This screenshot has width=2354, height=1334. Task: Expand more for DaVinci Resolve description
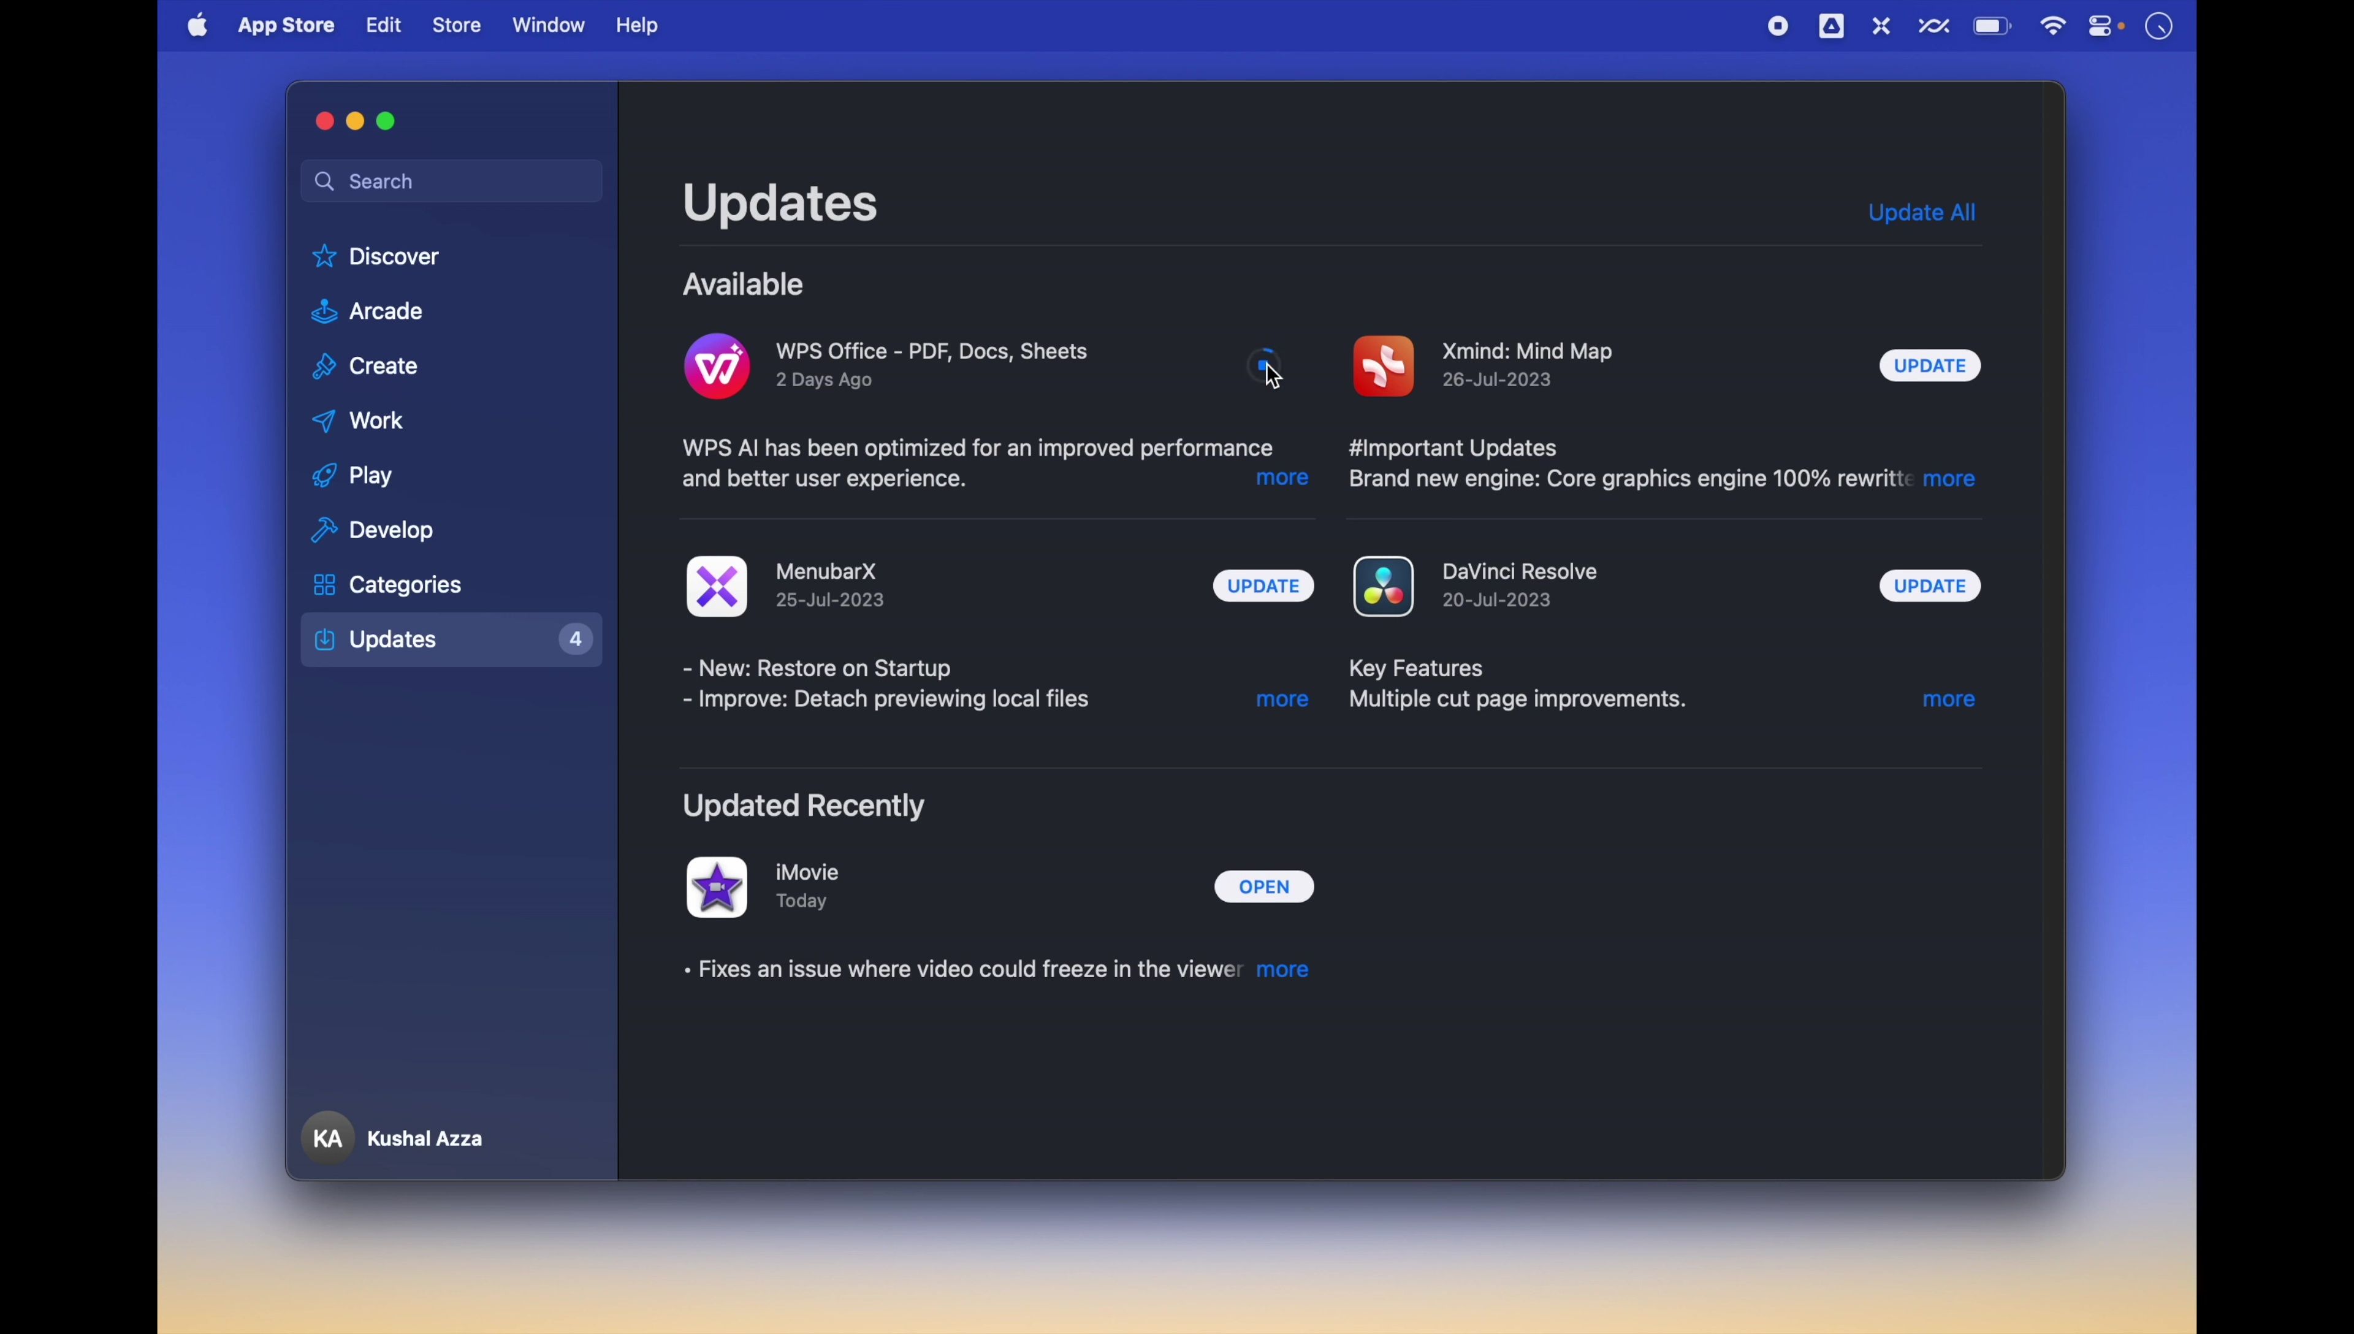[x=1949, y=700]
